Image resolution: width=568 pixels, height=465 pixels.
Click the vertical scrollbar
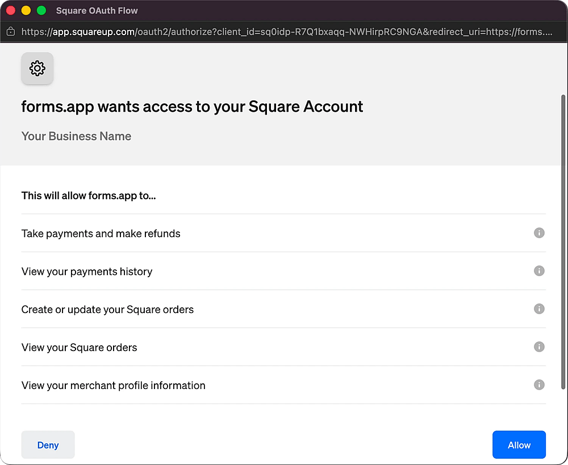[x=563, y=242]
